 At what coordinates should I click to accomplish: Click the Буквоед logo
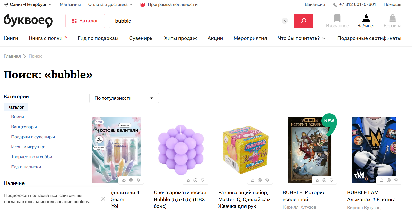(x=28, y=21)
